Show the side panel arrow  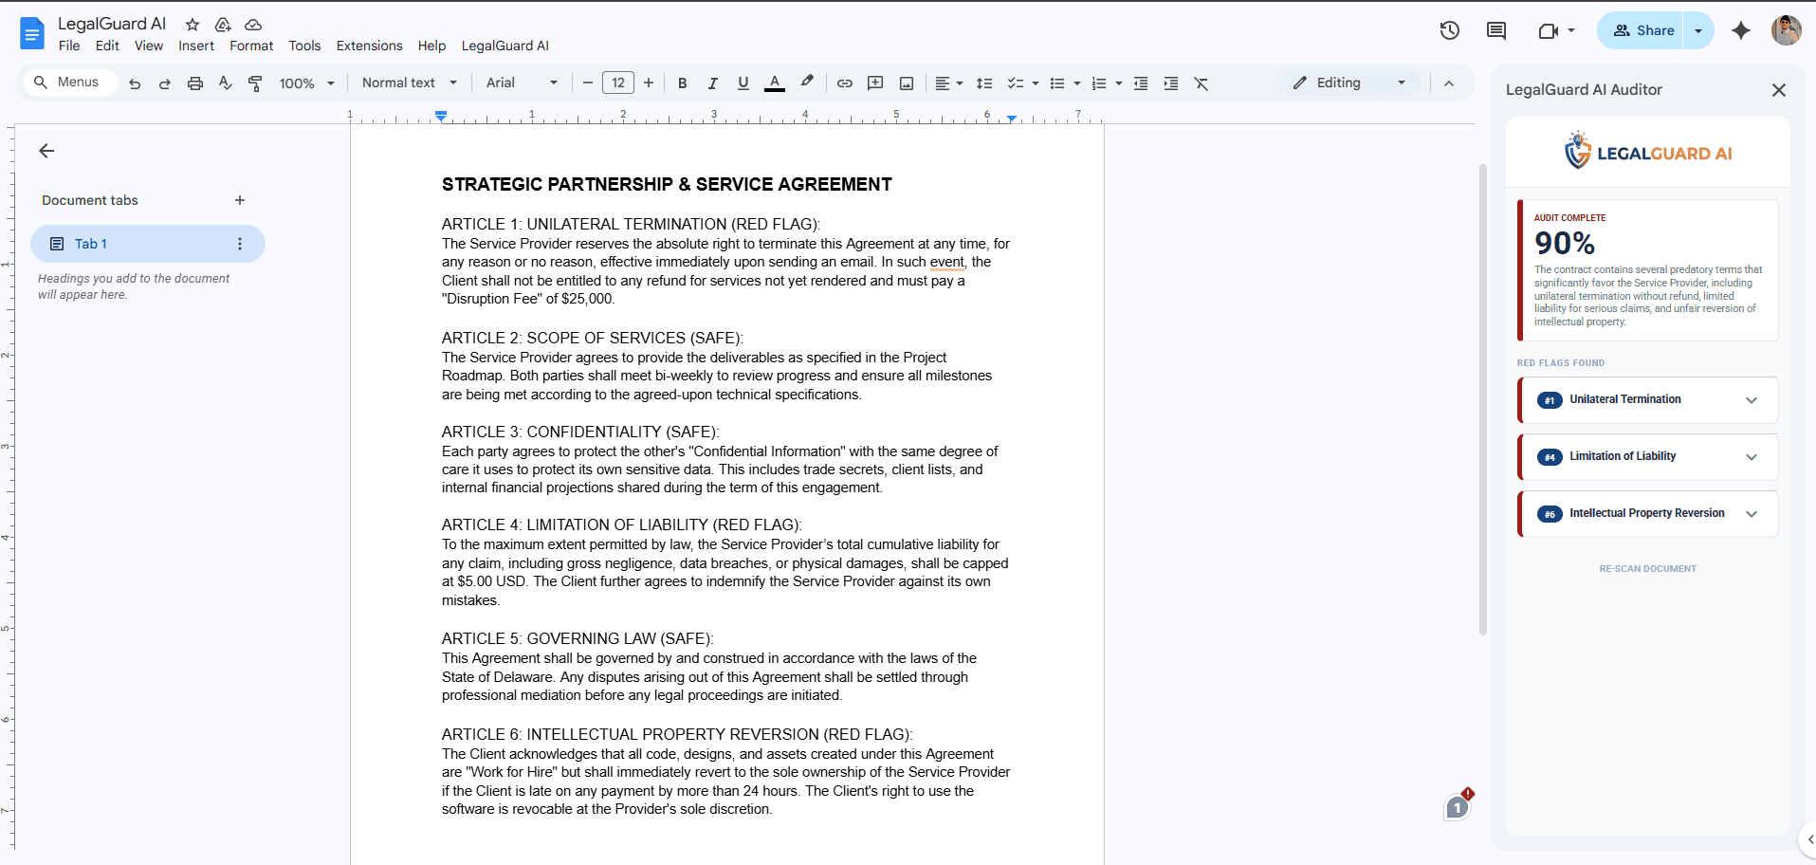pyautogui.click(x=1809, y=839)
